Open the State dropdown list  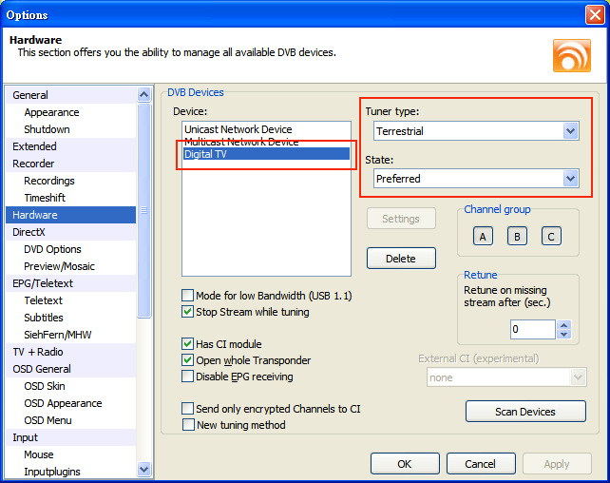(x=570, y=178)
